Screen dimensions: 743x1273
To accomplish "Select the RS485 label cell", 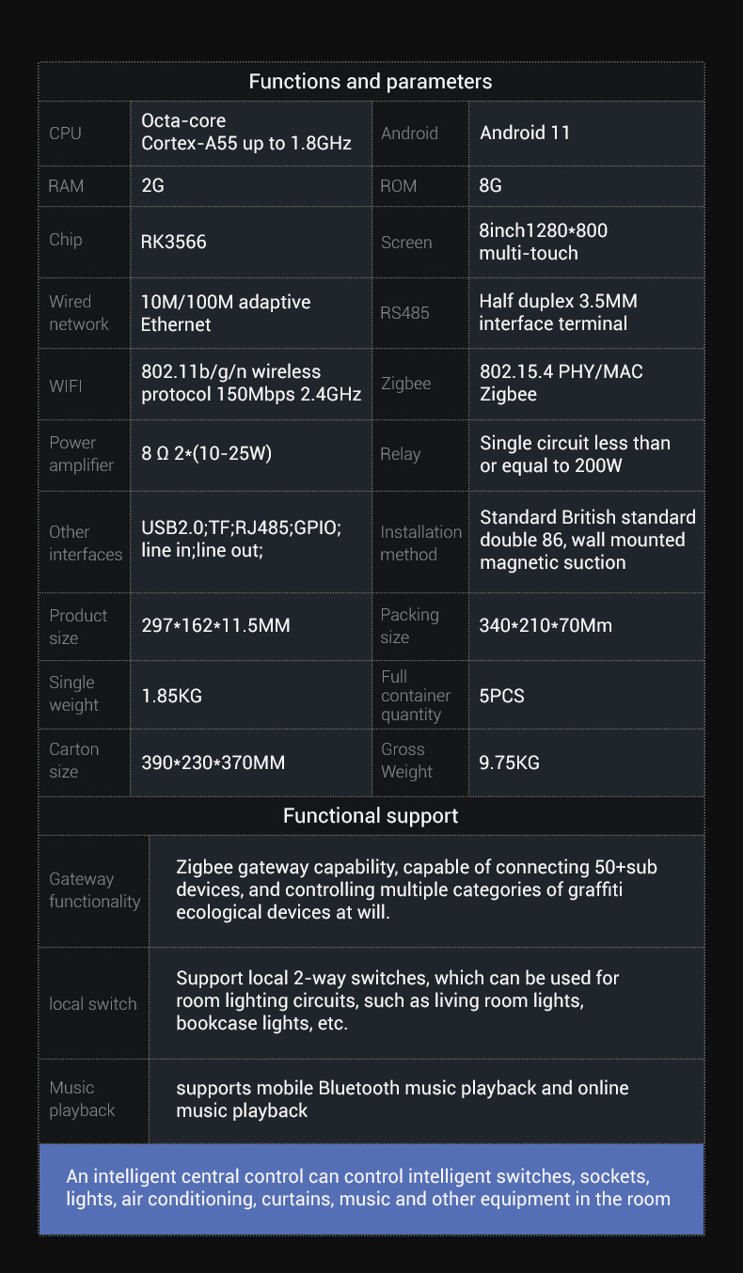I will 420,313.
